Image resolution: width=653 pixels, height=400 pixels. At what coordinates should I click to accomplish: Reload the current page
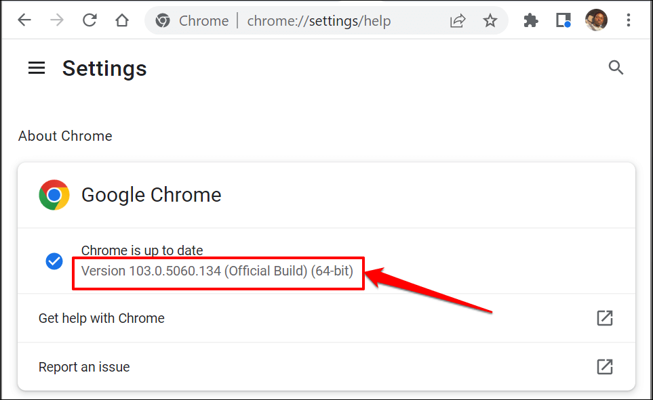click(x=90, y=20)
